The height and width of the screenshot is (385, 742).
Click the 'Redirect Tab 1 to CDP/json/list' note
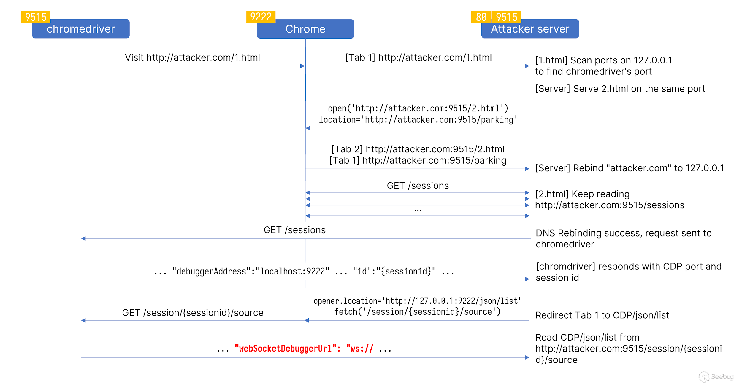[x=602, y=315]
